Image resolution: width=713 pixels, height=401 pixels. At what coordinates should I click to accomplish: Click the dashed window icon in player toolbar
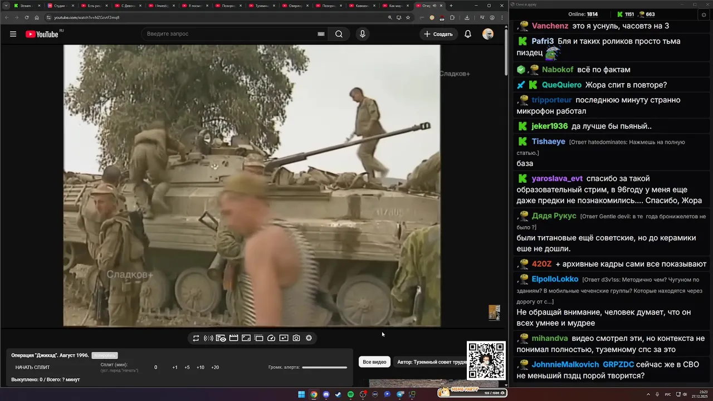(258, 338)
